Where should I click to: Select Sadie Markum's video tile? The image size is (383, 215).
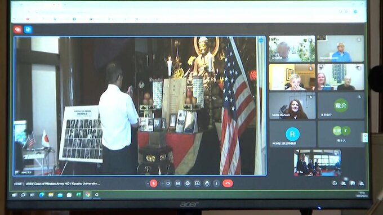coord(292,106)
